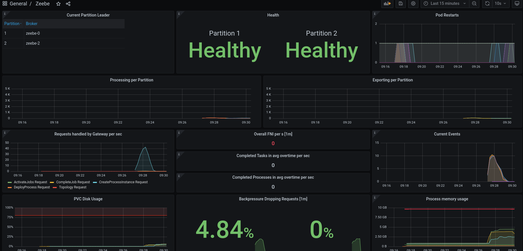
Task: Click Partition 2 Healthy status
Action: pos(321,50)
